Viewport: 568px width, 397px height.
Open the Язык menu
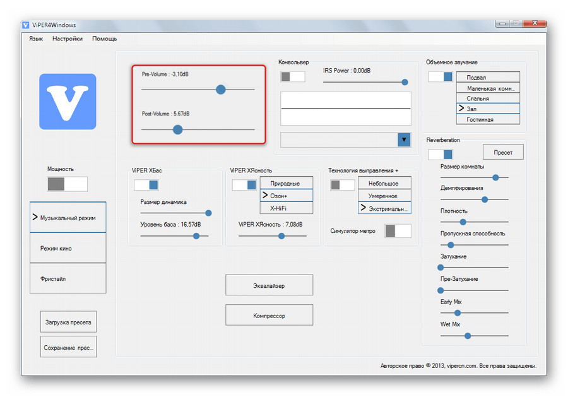[x=36, y=39]
